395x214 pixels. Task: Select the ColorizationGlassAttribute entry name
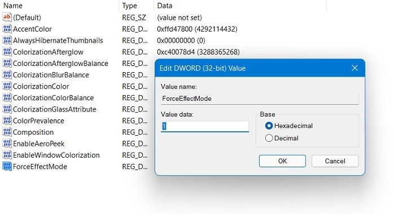[54, 109]
